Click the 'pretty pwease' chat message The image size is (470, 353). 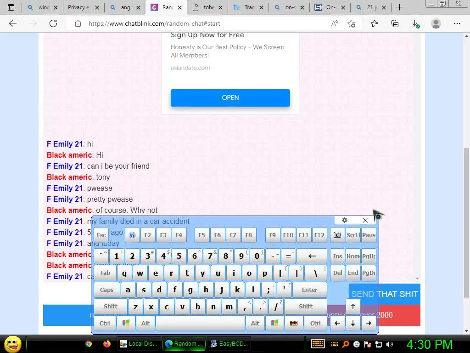tap(110, 199)
